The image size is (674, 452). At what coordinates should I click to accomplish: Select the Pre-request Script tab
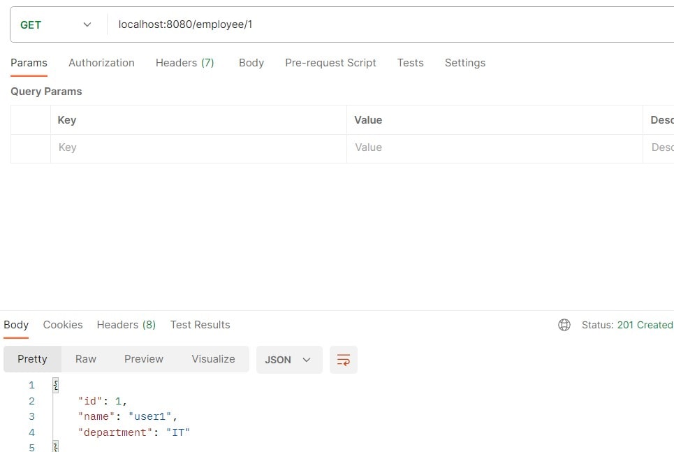[330, 63]
